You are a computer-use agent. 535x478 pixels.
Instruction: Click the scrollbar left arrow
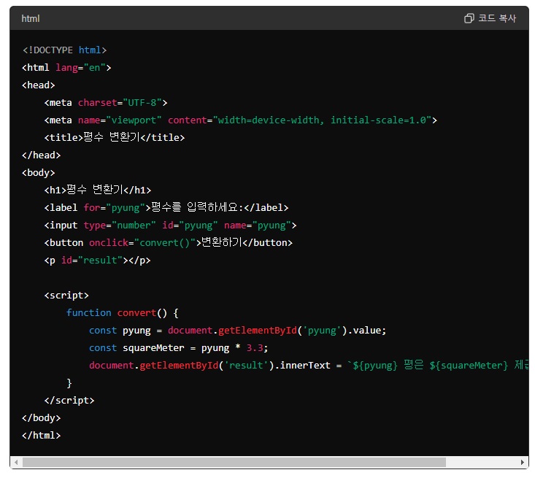pos(16,462)
